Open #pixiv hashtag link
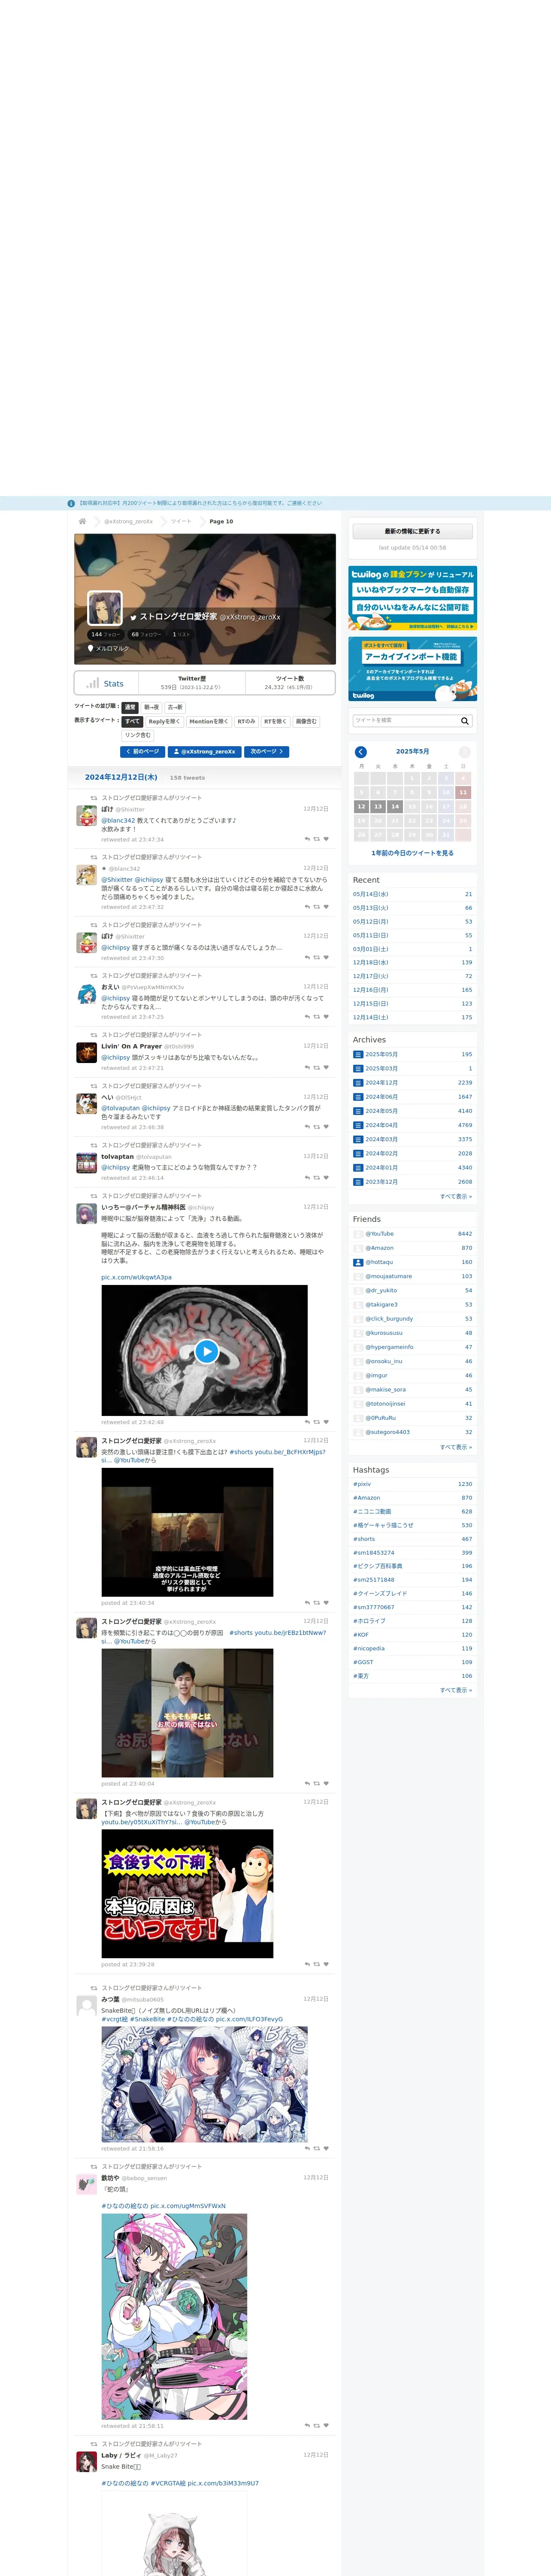The height and width of the screenshot is (2576, 551). point(362,1484)
